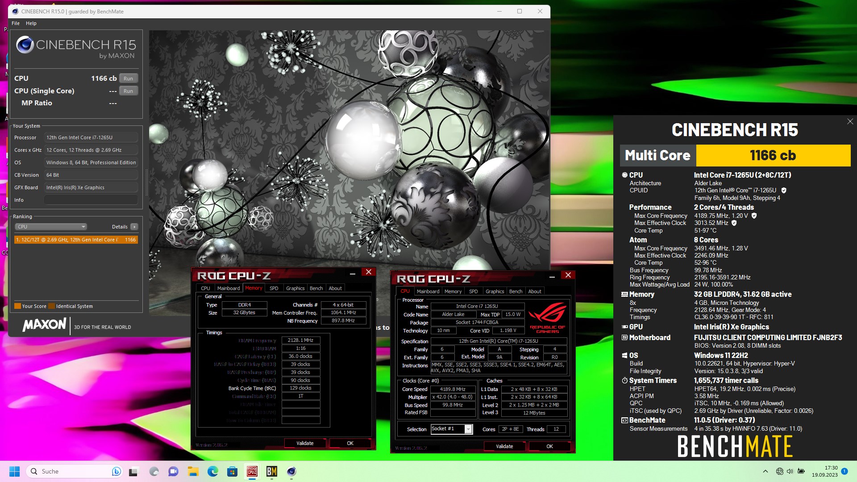Open volume control in system tray
Screen dimensions: 857x482
click(x=790, y=471)
